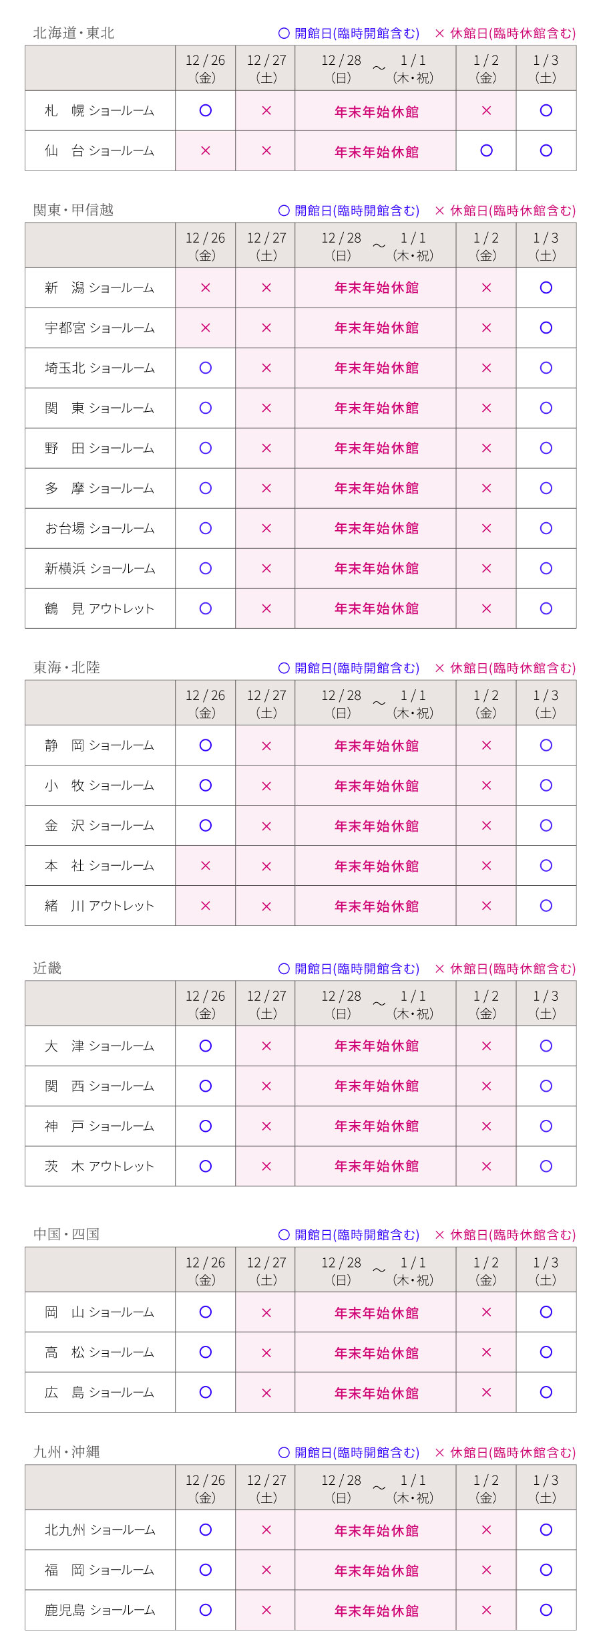This screenshot has width=601, height=1652.
Task: Select 広島 ショールーム's circle on 12/26
Action: click(206, 1393)
